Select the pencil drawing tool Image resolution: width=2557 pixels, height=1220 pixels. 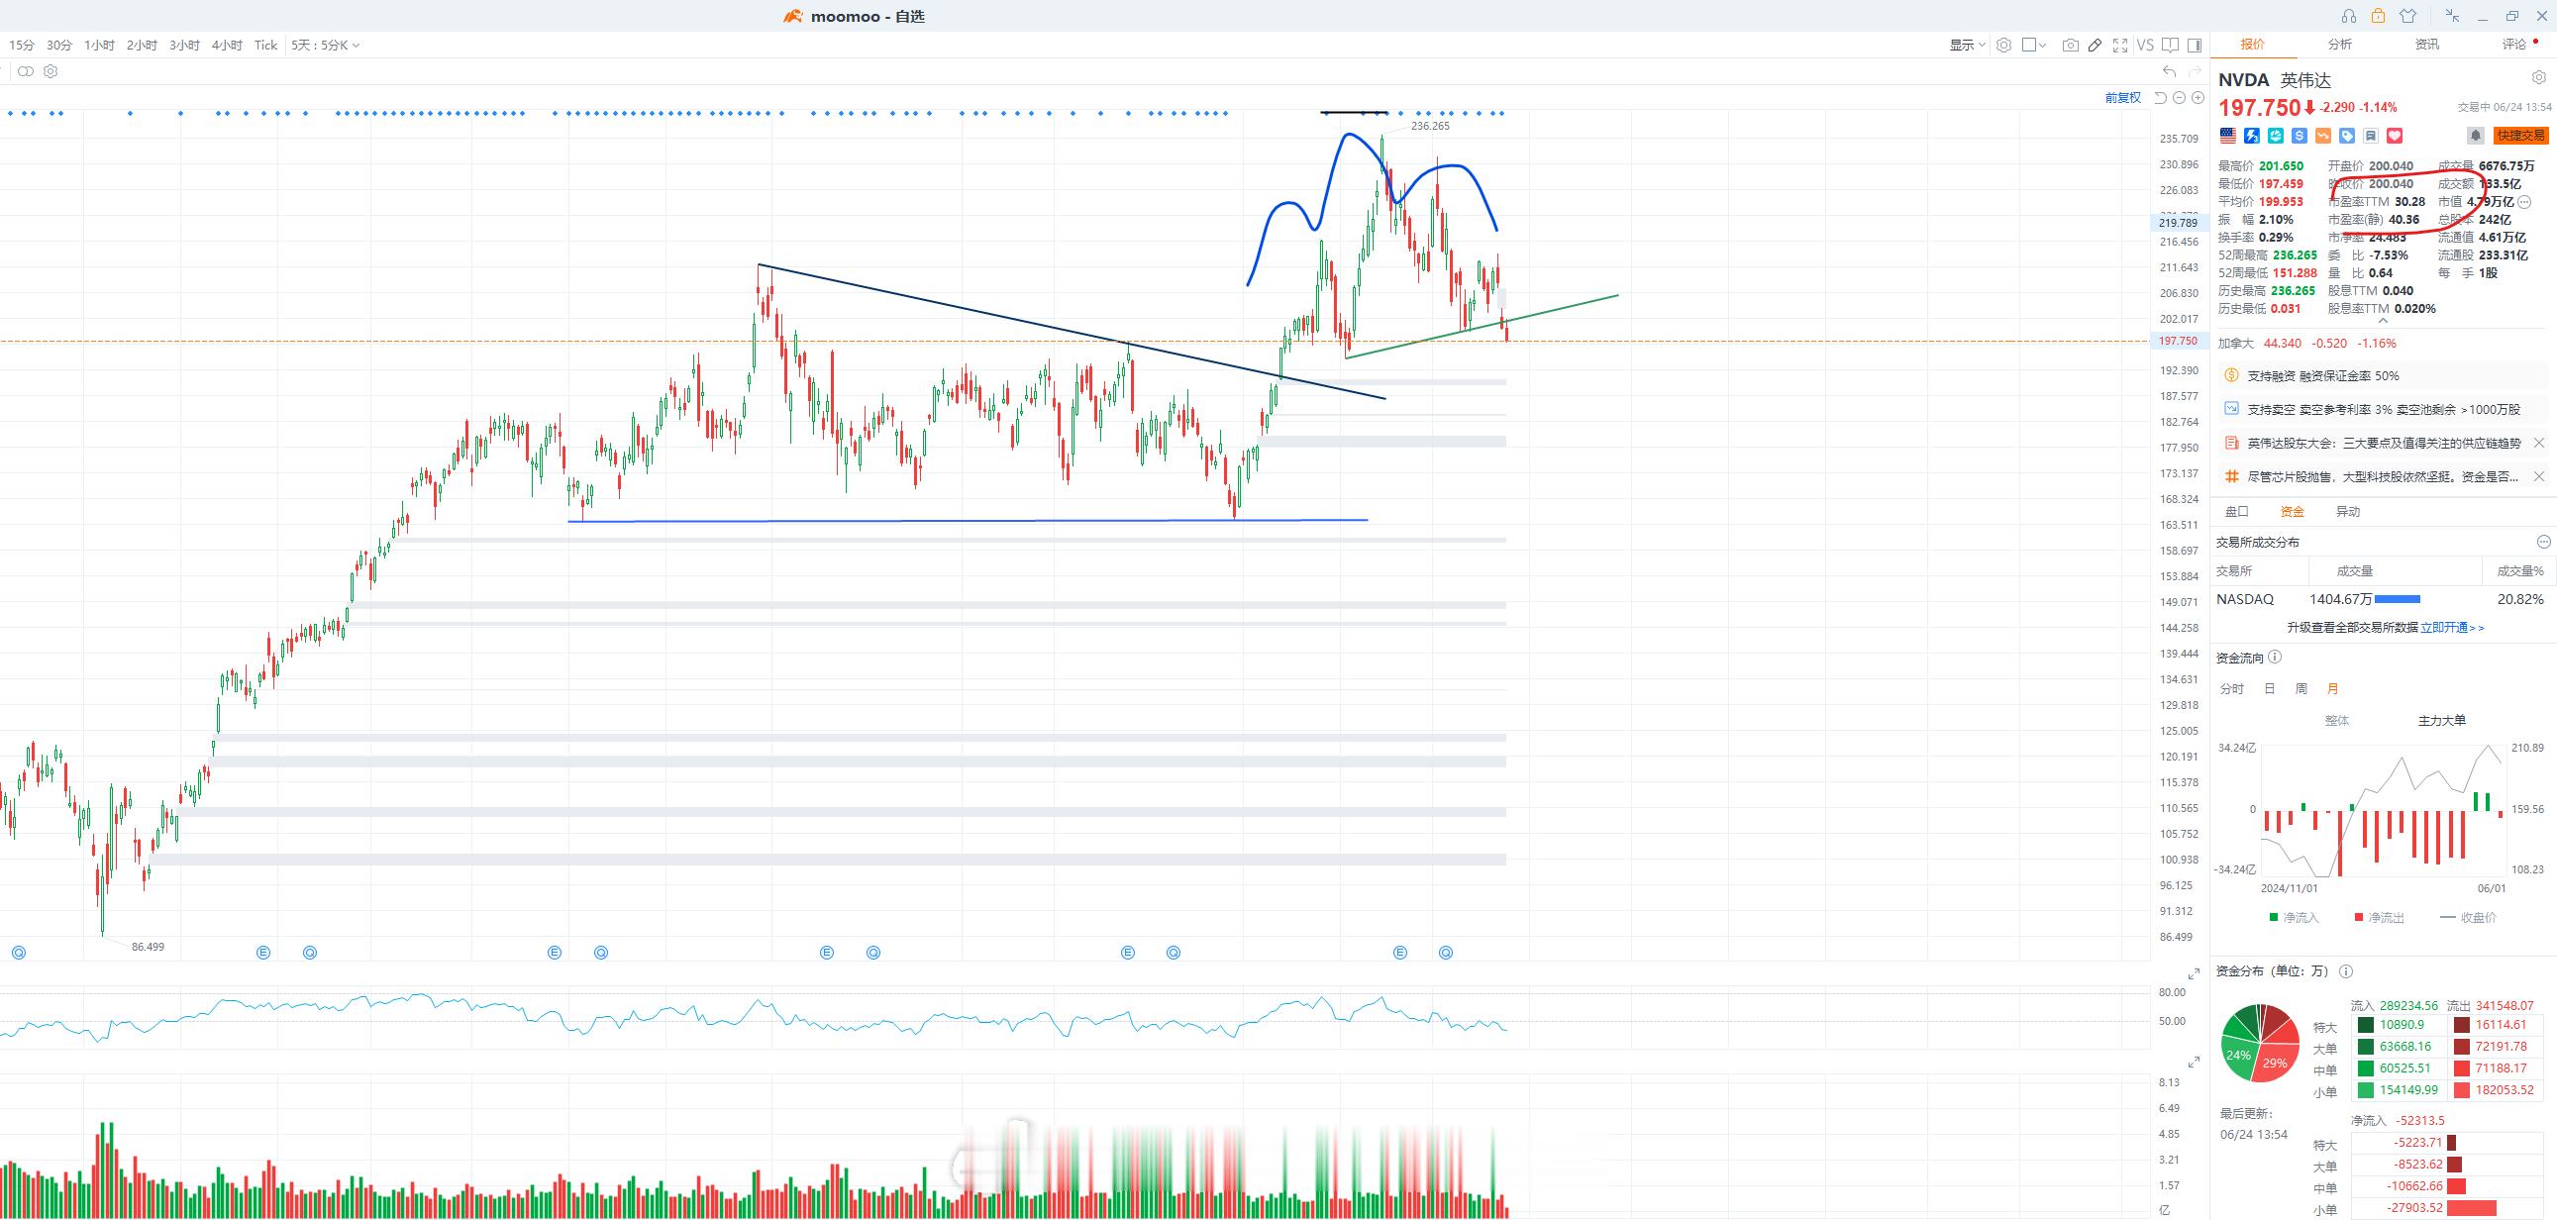click(2095, 45)
